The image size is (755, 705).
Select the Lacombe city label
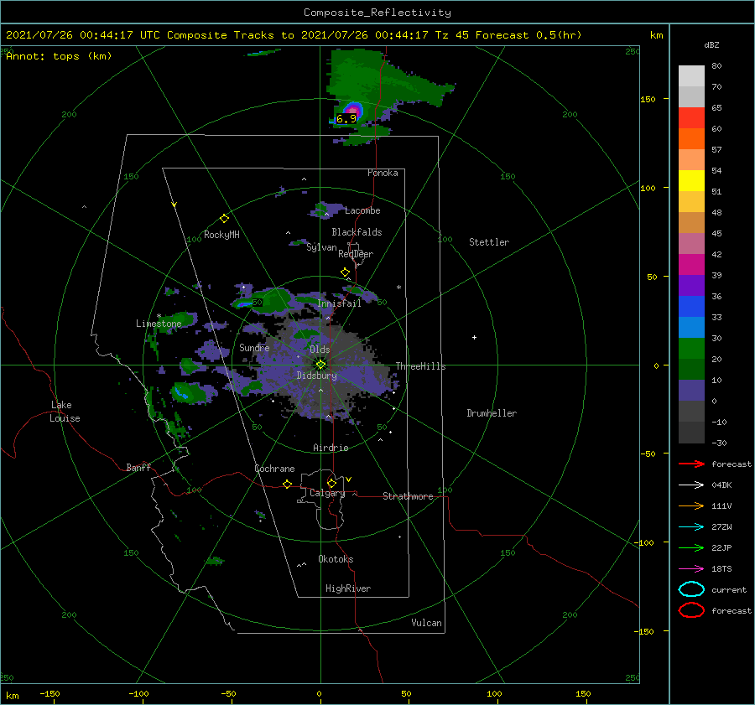pos(362,210)
